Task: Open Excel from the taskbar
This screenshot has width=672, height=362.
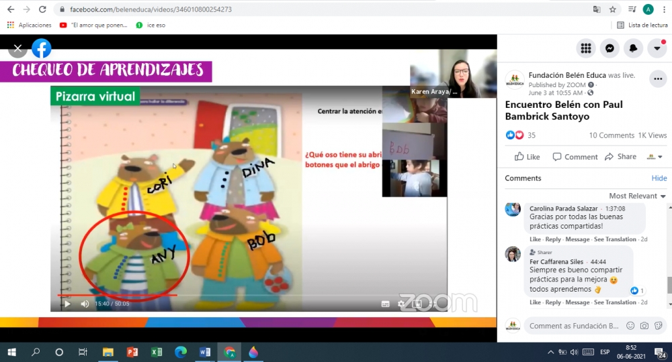Action: point(157,352)
